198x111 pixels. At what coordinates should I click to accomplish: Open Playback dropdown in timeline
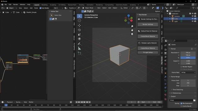pos(10,102)
